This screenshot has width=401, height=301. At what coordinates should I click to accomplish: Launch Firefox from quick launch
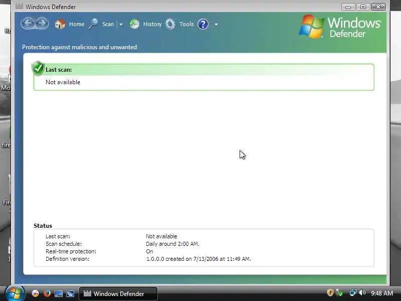pos(47,293)
